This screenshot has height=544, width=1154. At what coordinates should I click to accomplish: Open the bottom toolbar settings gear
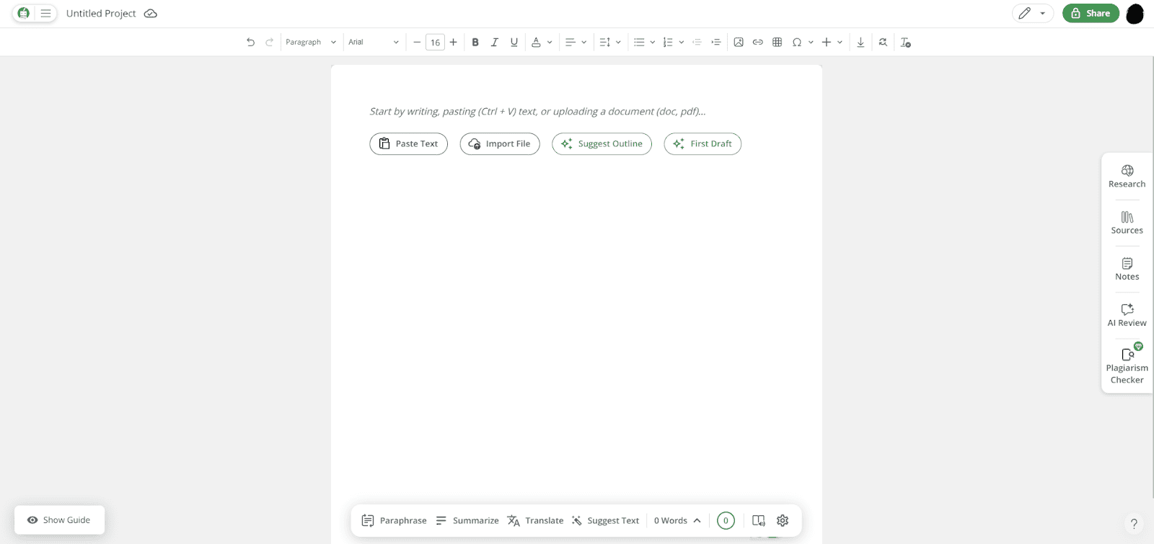[x=783, y=520]
